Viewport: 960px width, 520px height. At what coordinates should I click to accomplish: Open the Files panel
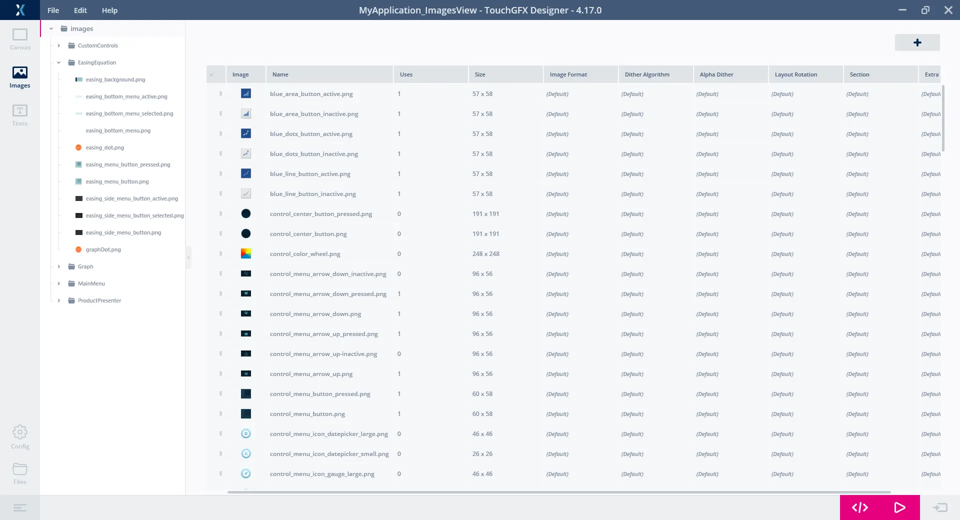point(20,473)
